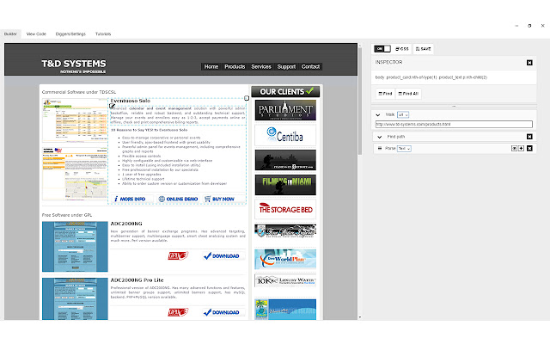Click the INSPECTOR selector path text

431,77
